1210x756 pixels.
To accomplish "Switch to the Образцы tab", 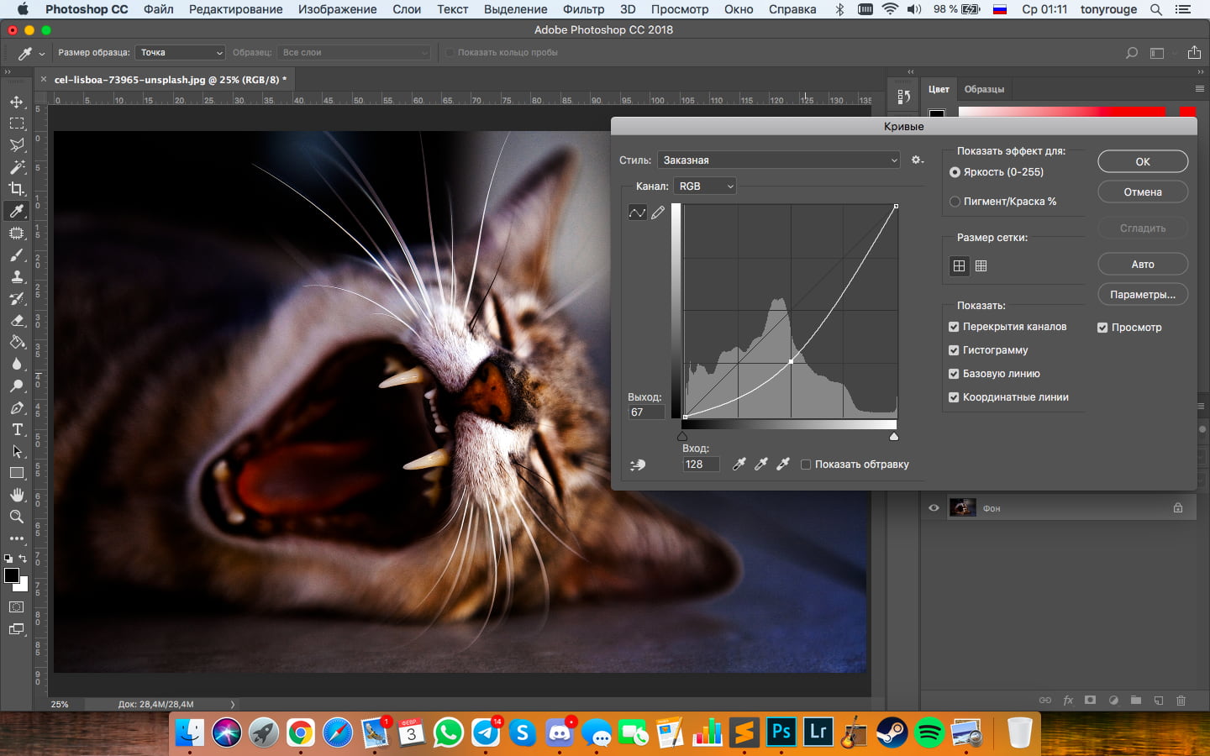I will [984, 89].
